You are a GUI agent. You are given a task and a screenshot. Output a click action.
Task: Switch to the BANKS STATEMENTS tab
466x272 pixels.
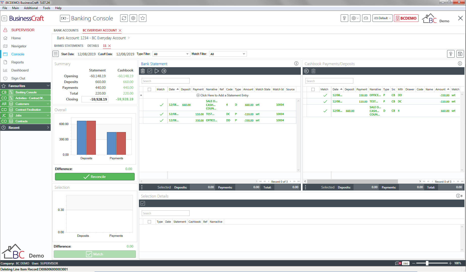click(69, 46)
